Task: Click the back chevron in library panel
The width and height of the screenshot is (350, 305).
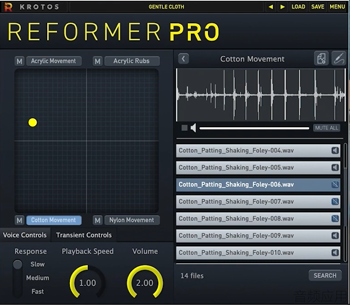Action: point(184,59)
